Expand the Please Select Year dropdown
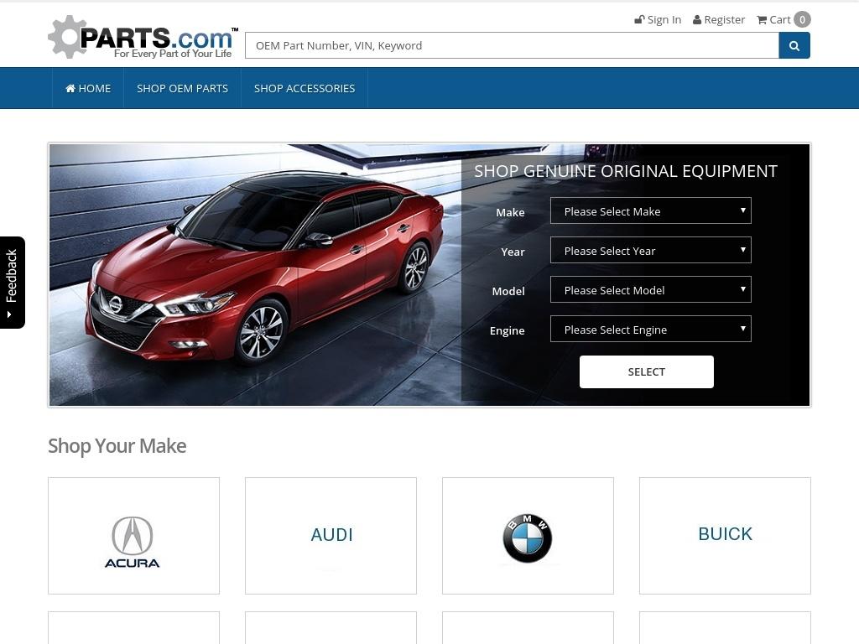 pos(650,250)
